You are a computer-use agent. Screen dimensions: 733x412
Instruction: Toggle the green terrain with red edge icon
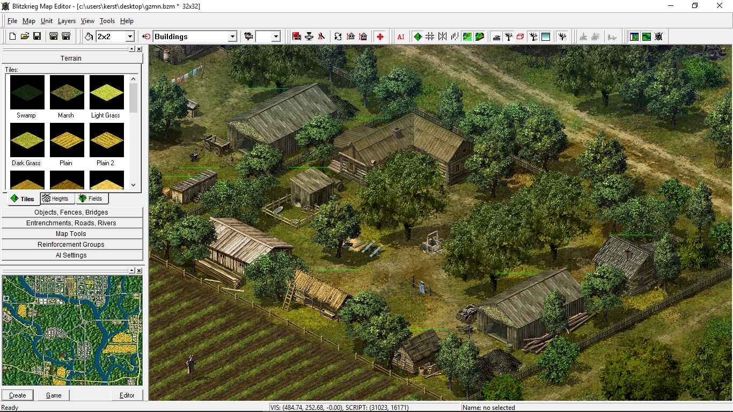point(480,36)
